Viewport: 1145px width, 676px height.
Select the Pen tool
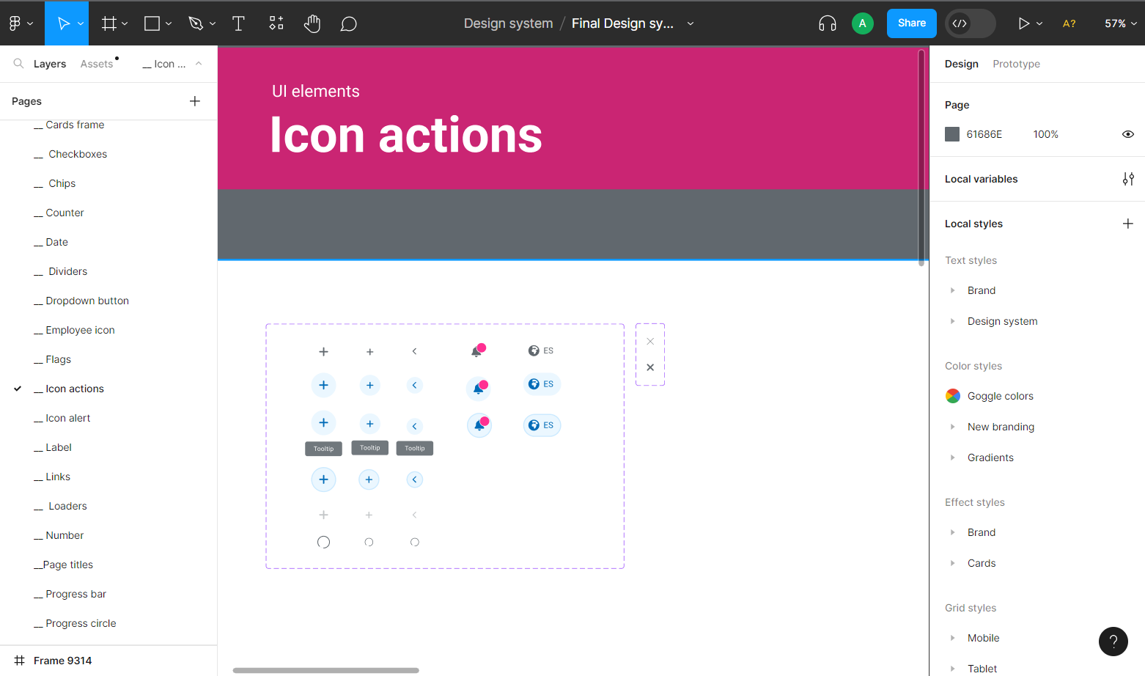196,23
